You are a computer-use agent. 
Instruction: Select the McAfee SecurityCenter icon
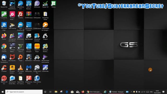(12, 58)
